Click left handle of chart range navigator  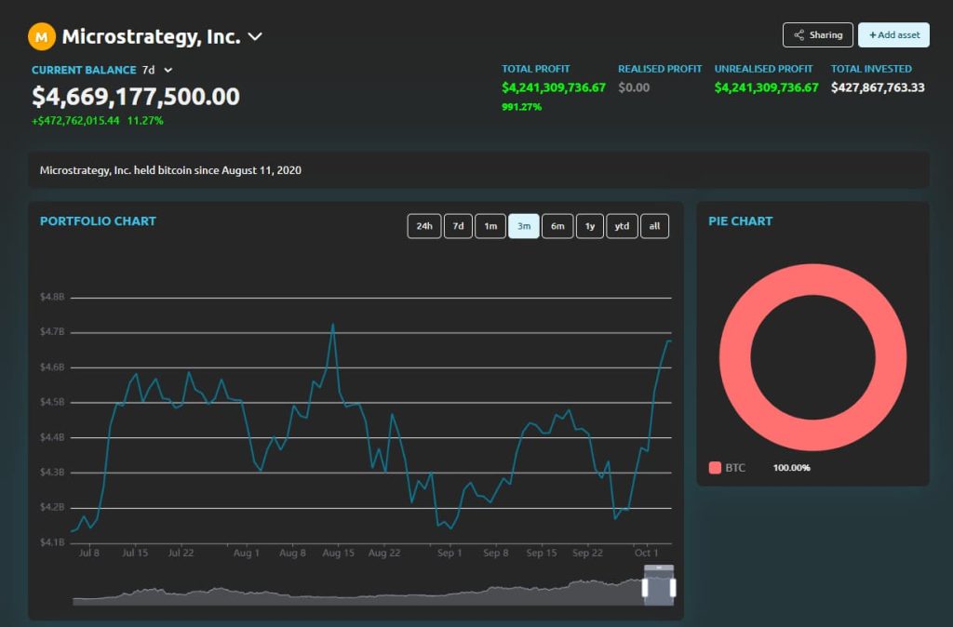click(645, 589)
